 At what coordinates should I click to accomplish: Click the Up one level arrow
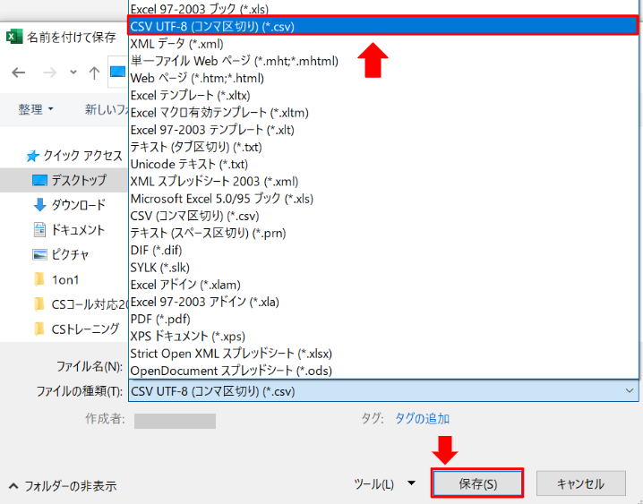point(94,73)
